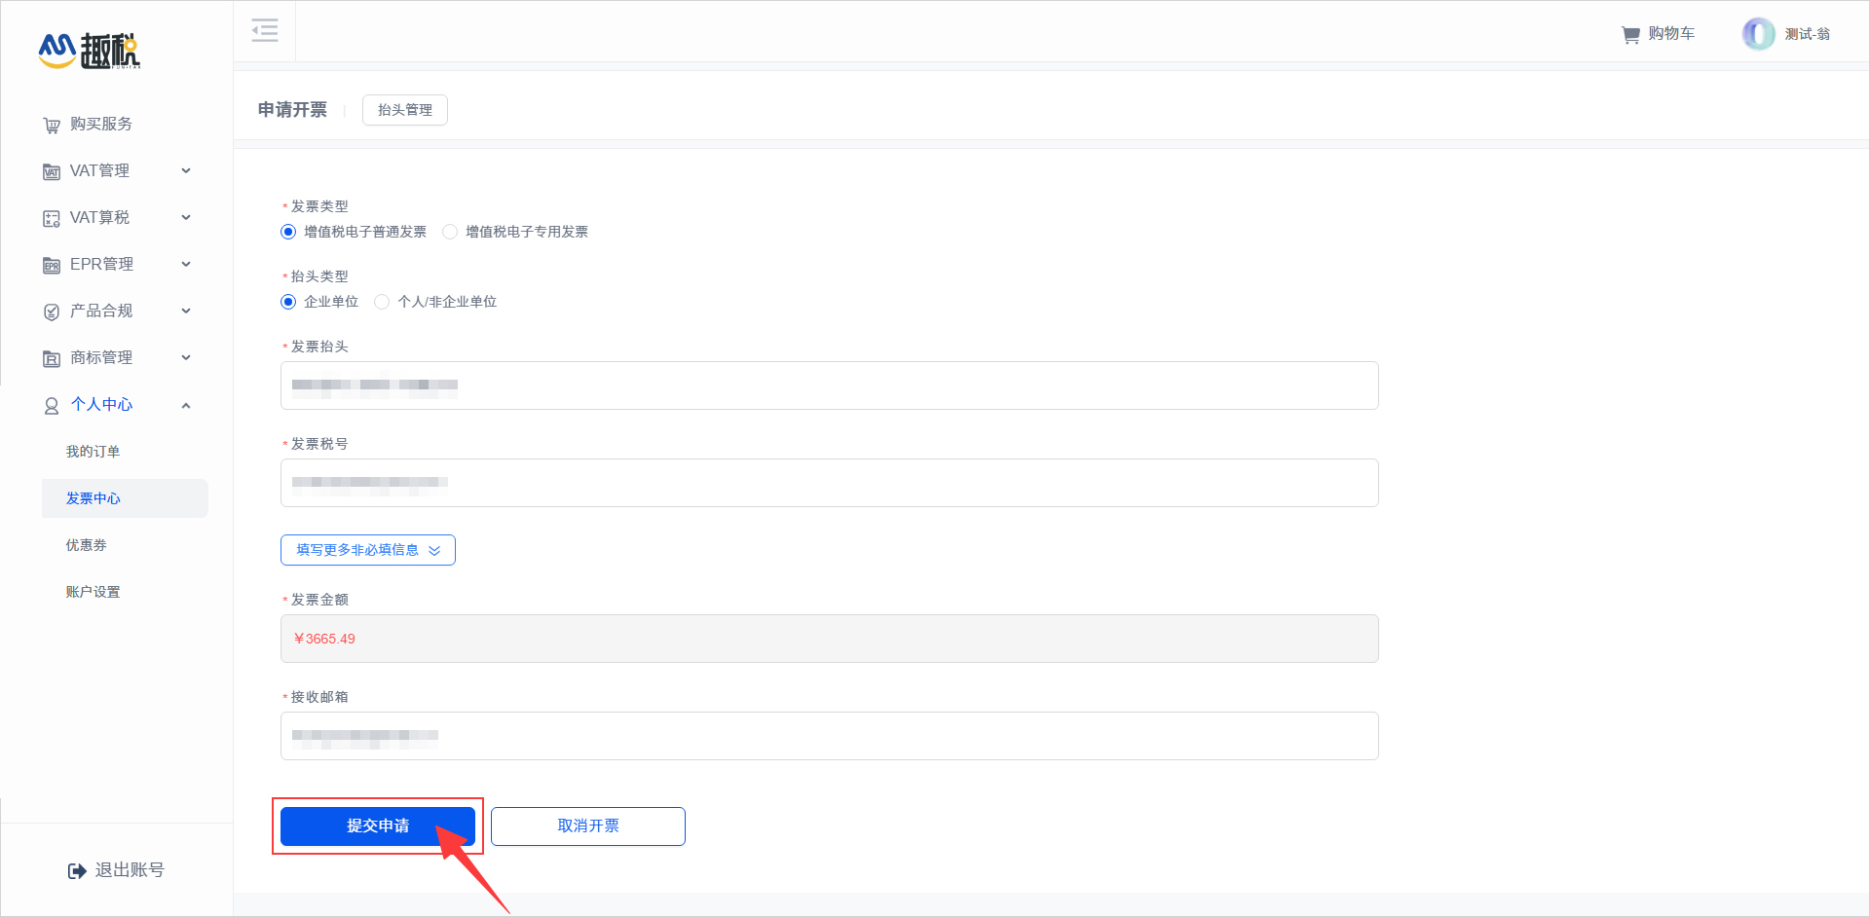Click the 购买服务 cart icon
This screenshot has height=917, width=1870.
coord(52,126)
